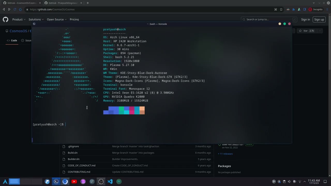The image size is (331, 186).
Task: Open the .gitignore file
Action: (73, 146)
